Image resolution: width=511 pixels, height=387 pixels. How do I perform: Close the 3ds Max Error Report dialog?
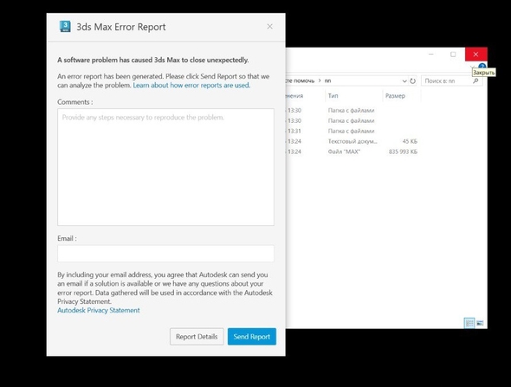coord(269,26)
